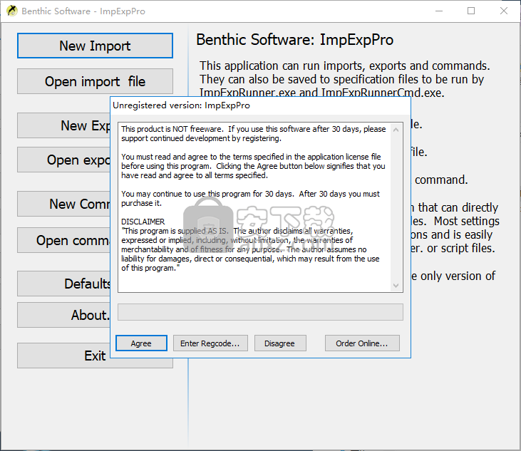The image size is (521, 451).
Task: Click the 'This product is NOT freeware' sentence
Action: pyautogui.click(x=172, y=129)
